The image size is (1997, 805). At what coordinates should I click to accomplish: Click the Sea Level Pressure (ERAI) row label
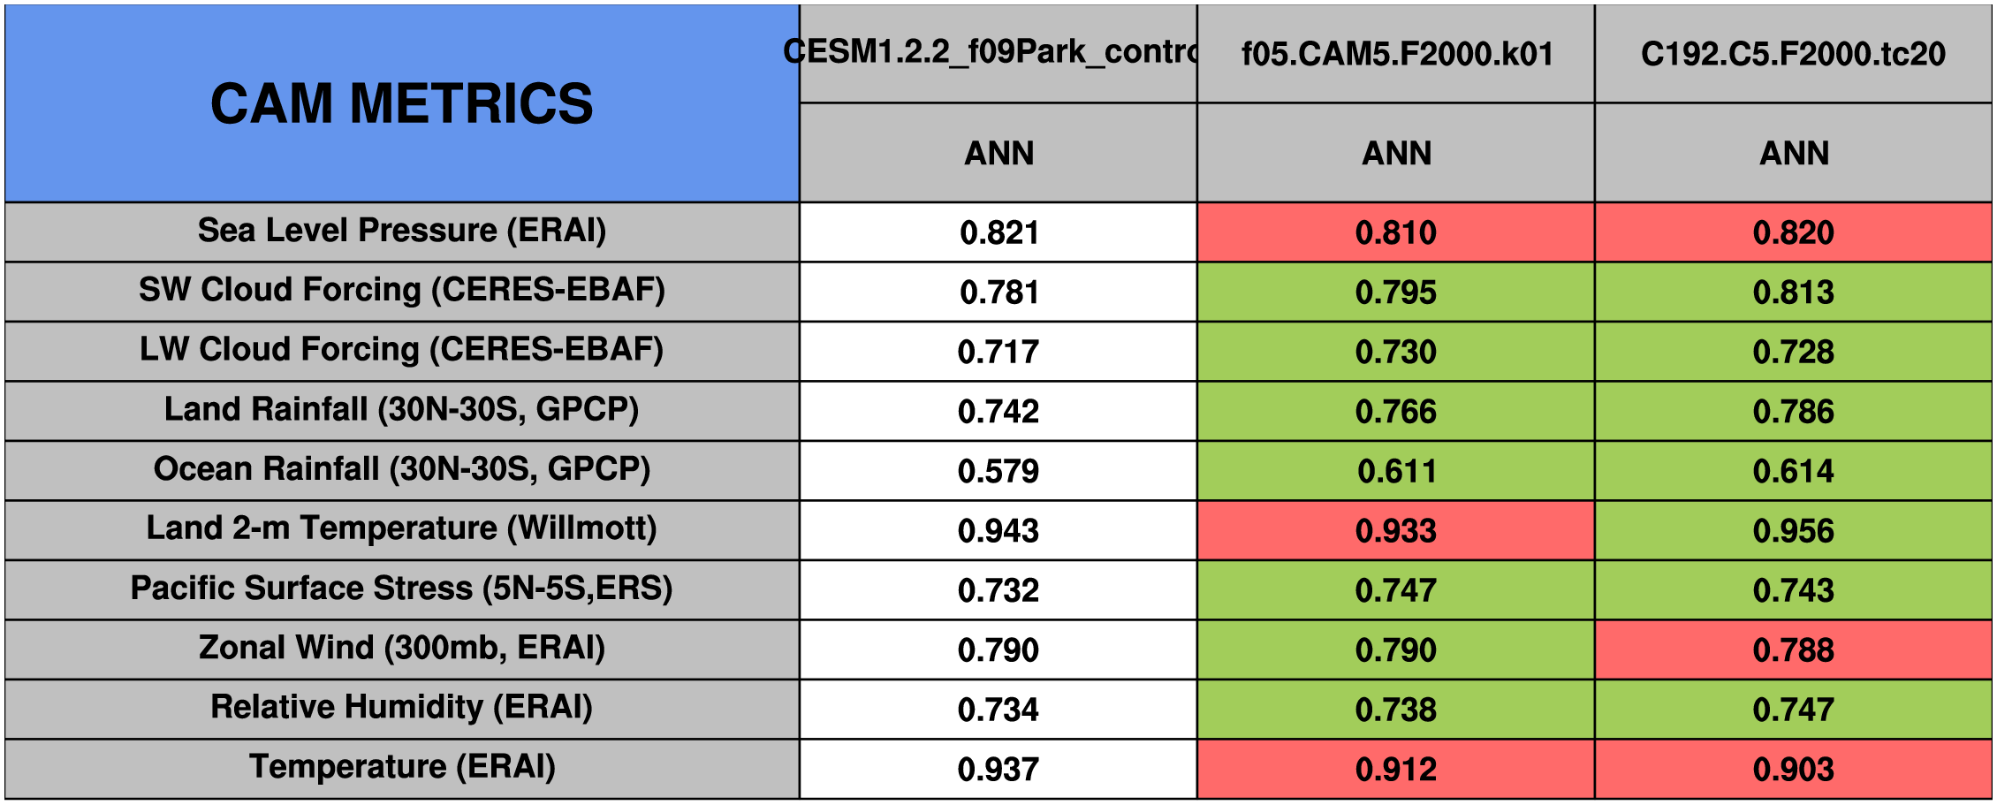[x=401, y=231]
